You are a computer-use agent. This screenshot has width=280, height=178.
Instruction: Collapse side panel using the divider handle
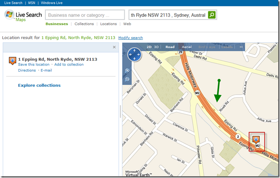click(120, 109)
